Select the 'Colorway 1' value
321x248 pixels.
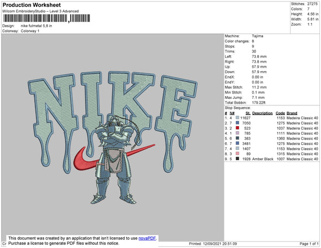tap(30, 31)
